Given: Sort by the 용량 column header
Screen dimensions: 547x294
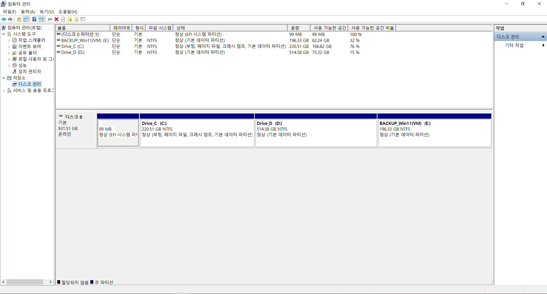Looking at the screenshot, I should pyautogui.click(x=299, y=28).
